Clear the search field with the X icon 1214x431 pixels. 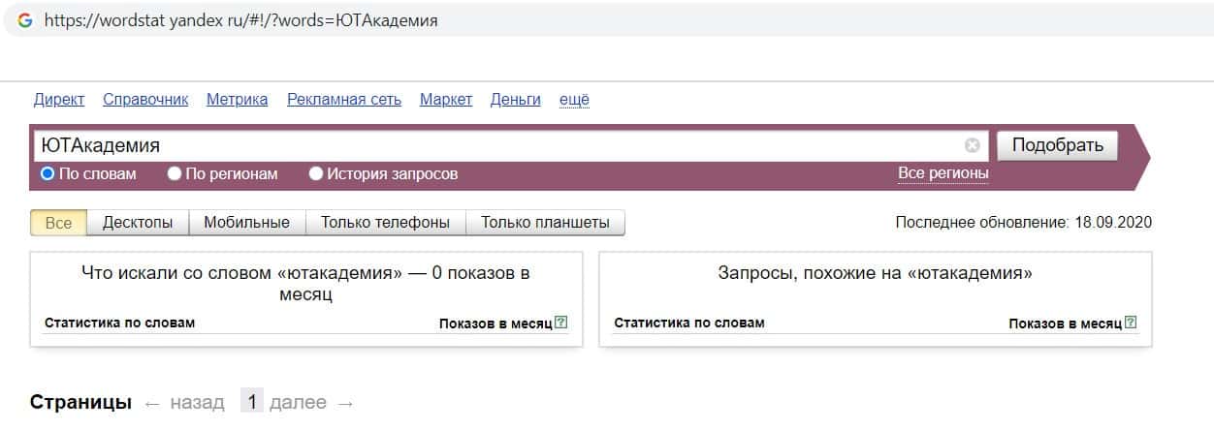[x=972, y=145]
